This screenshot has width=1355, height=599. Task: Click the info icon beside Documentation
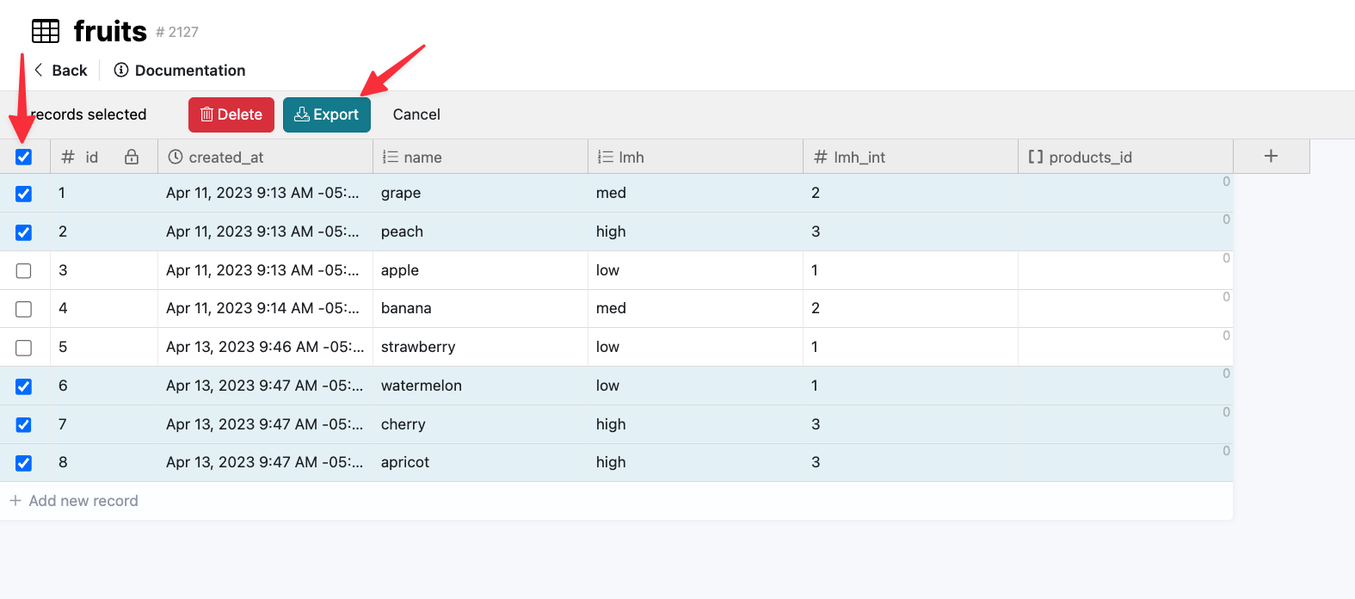coord(121,70)
